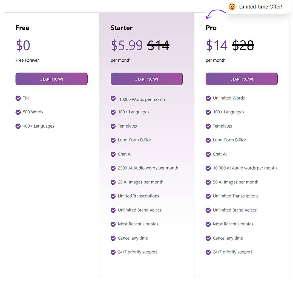Click checkmark beside 10 000 AI Audio words
Screen dimensions: 293x281
pyautogui.click(x=208, y=168)
